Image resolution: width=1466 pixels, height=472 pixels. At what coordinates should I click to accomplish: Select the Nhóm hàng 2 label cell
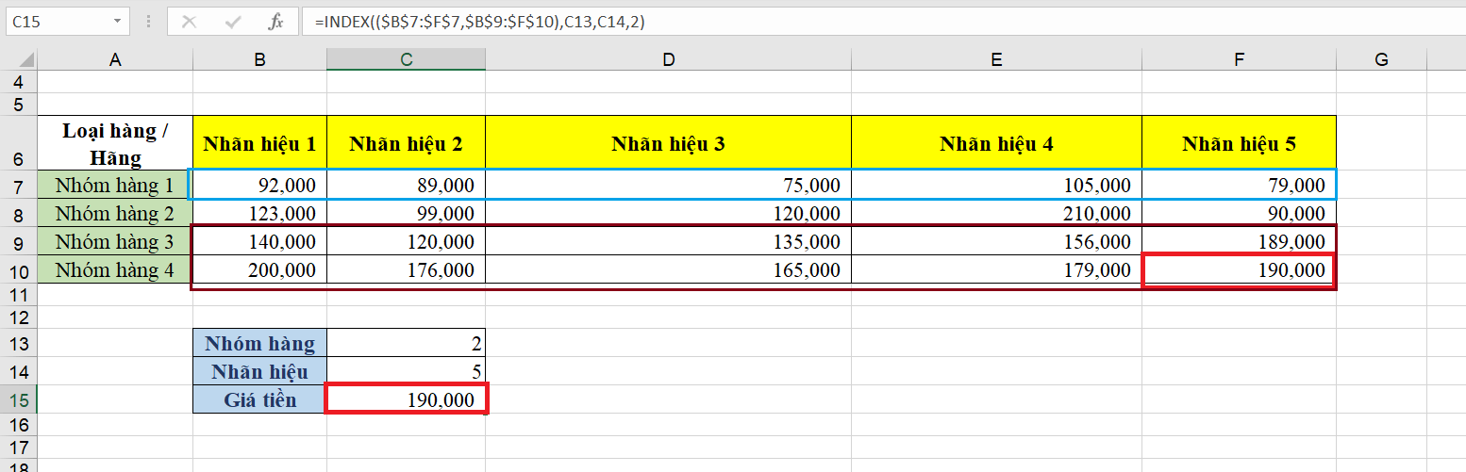tap(115, 213)
